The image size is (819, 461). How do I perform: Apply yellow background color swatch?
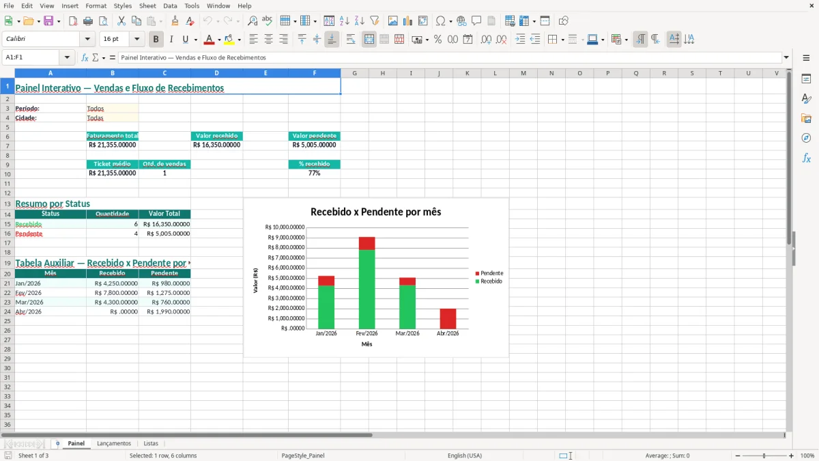point(229,40)
